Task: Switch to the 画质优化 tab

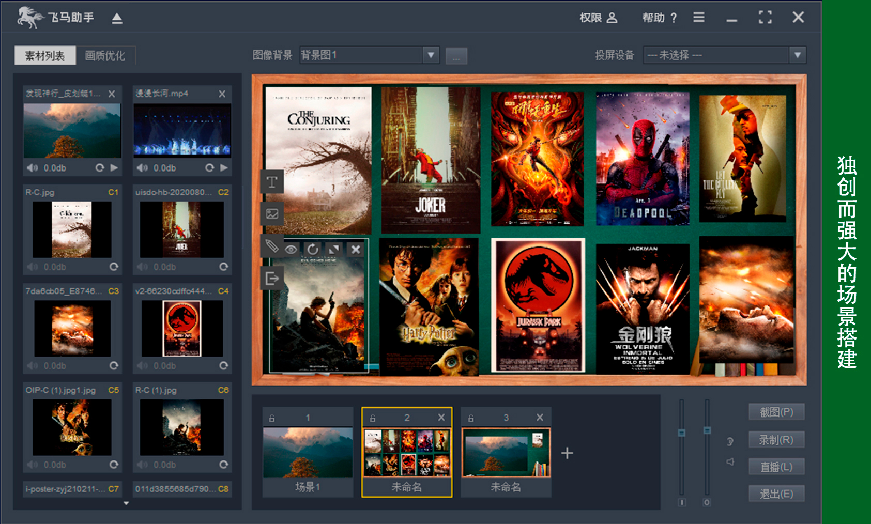Action: pyautogui.click(x=105, y=56)
